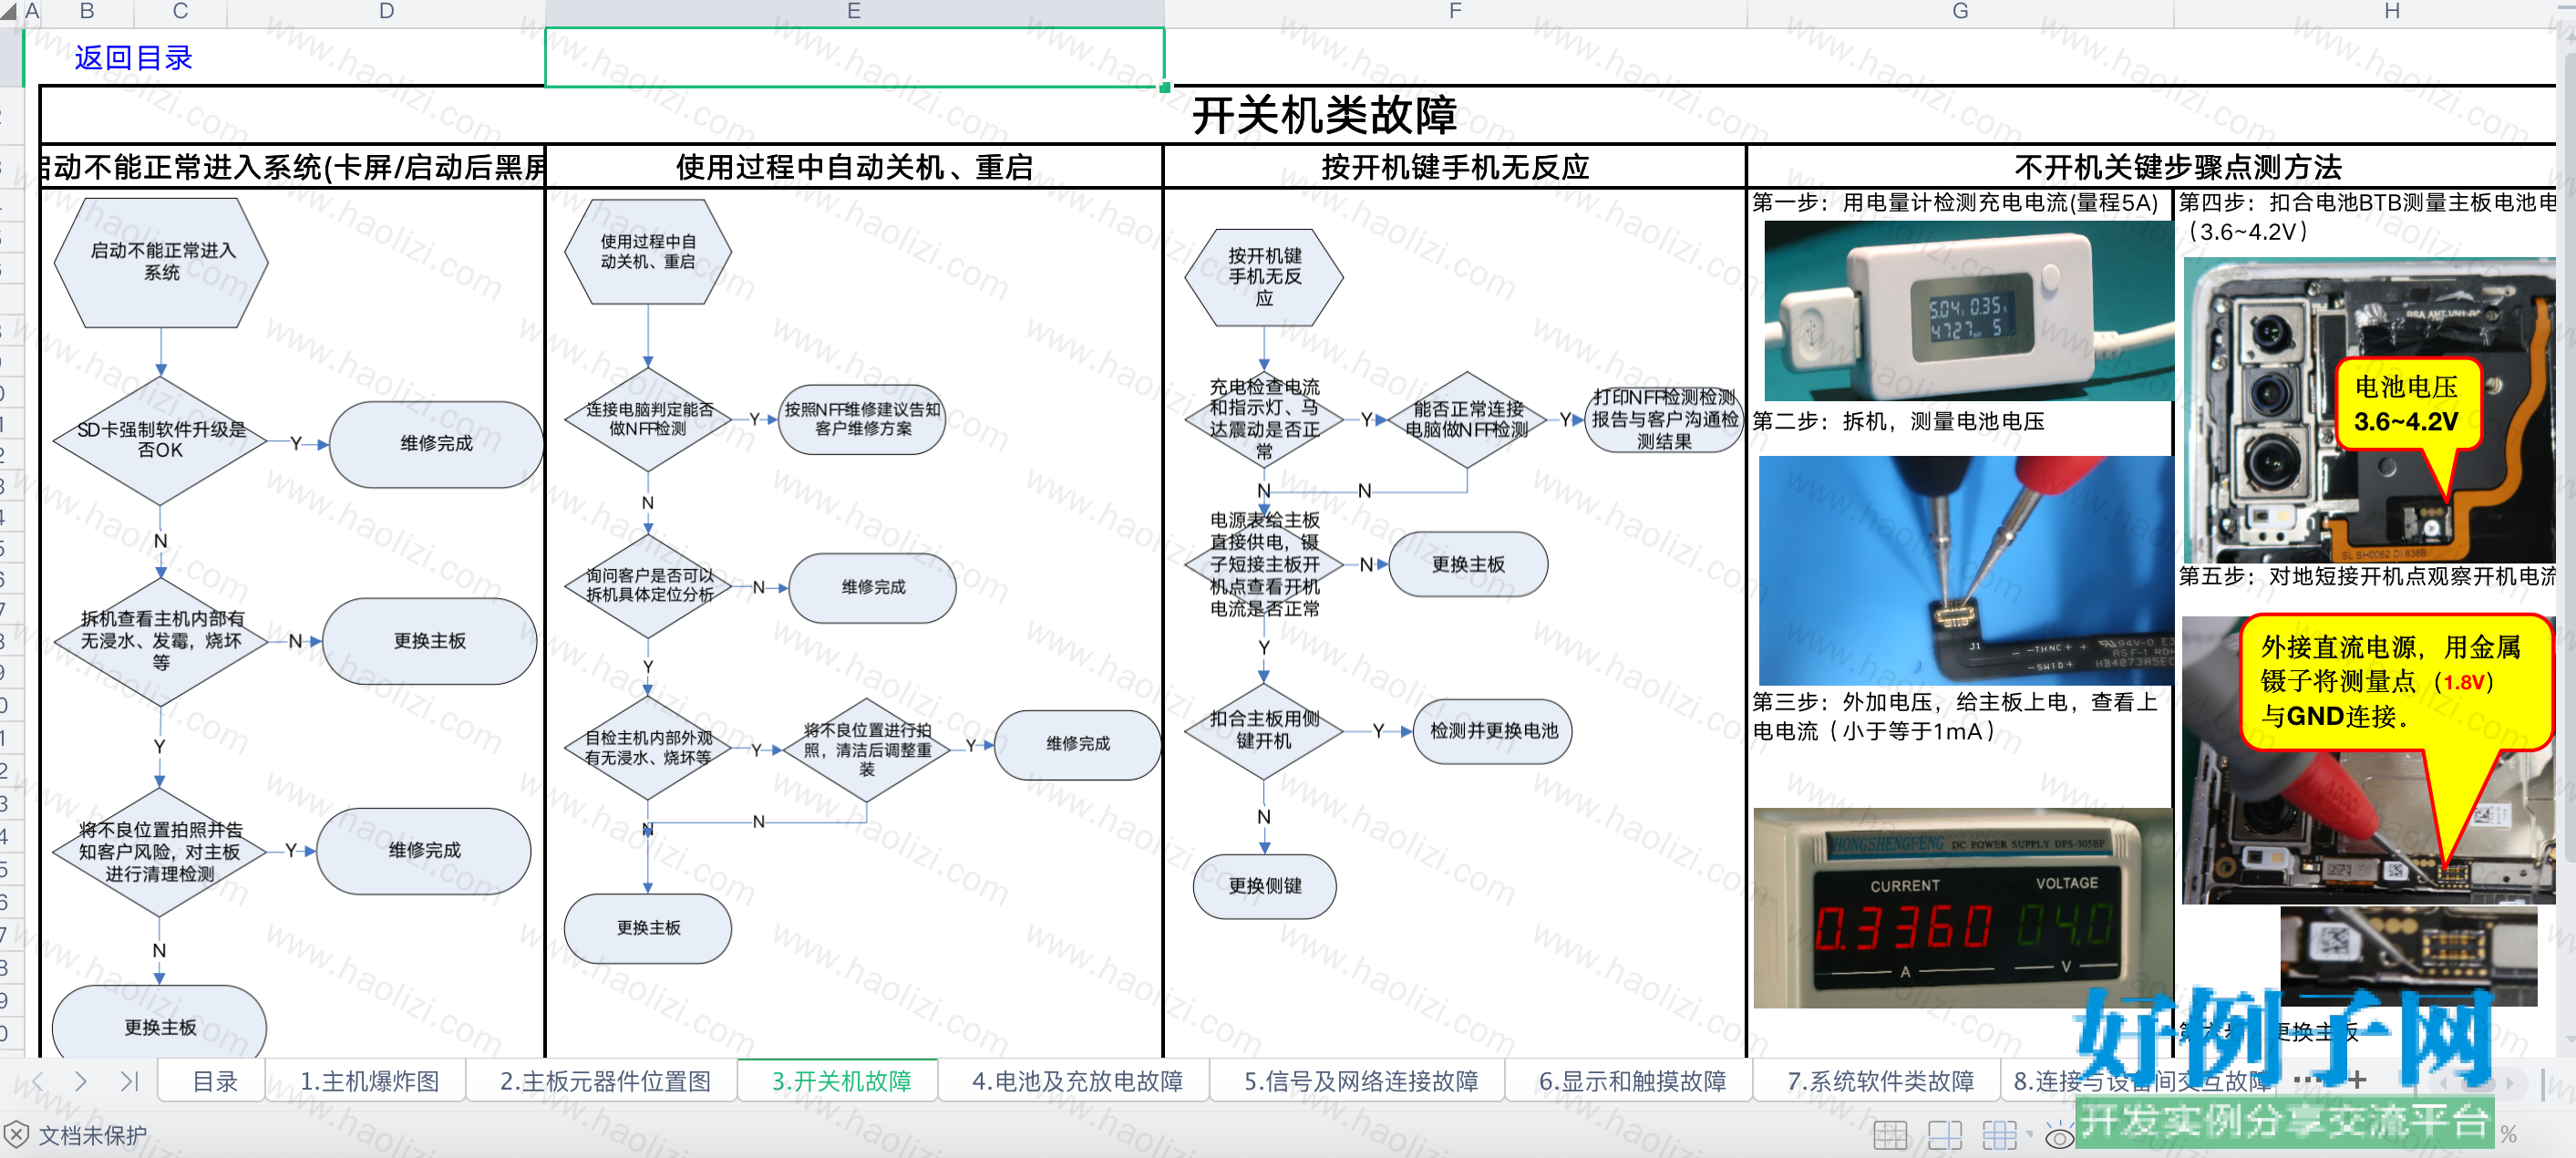
Task: Toggle the eye protection mode icon
Action: [2059, 1137]
